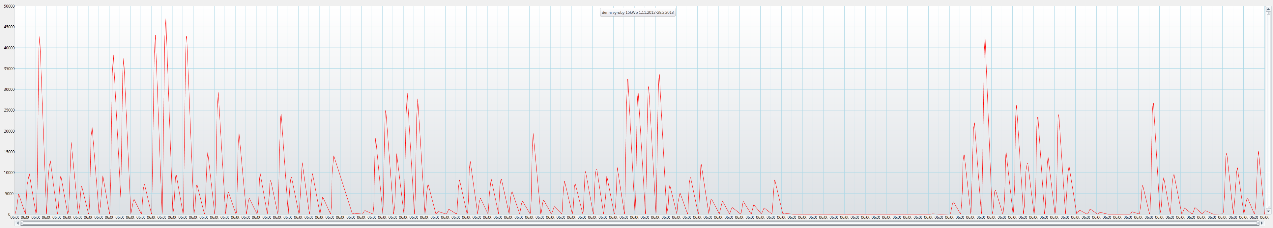Click right grip handle of horizontal scrollbar
1273x228 pixels.
tap(1258, 223)
